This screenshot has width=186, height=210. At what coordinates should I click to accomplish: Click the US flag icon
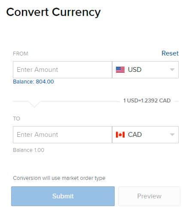point(120,70)
